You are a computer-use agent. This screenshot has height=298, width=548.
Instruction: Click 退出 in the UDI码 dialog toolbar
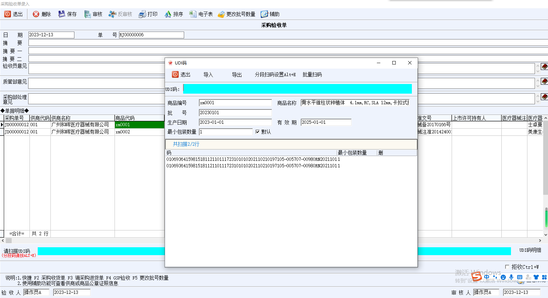181,74
